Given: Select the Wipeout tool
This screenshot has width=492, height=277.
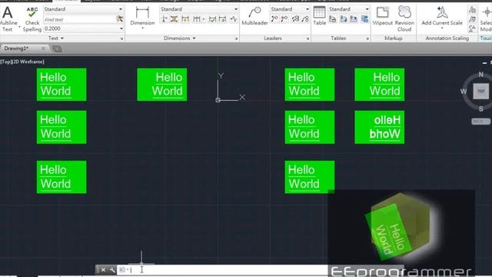Looking at the screenshot, I should click(x=383, y=16).
